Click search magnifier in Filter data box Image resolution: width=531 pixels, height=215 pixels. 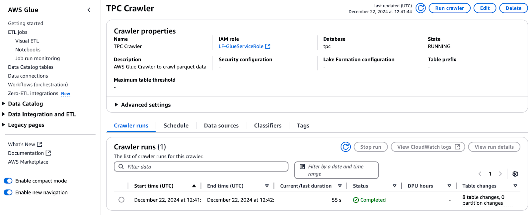pos(121,167)
